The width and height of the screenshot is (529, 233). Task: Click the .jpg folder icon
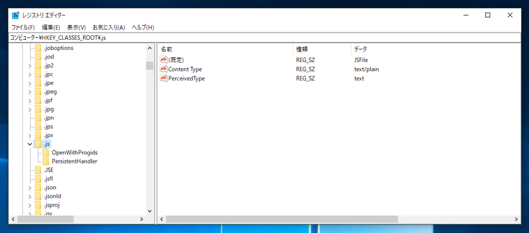(38, 109)
